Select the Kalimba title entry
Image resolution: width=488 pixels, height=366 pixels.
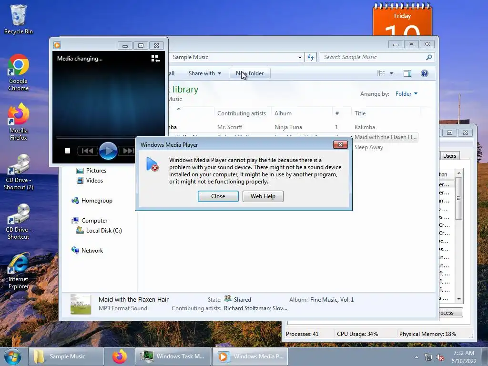(x=365, y=127)
